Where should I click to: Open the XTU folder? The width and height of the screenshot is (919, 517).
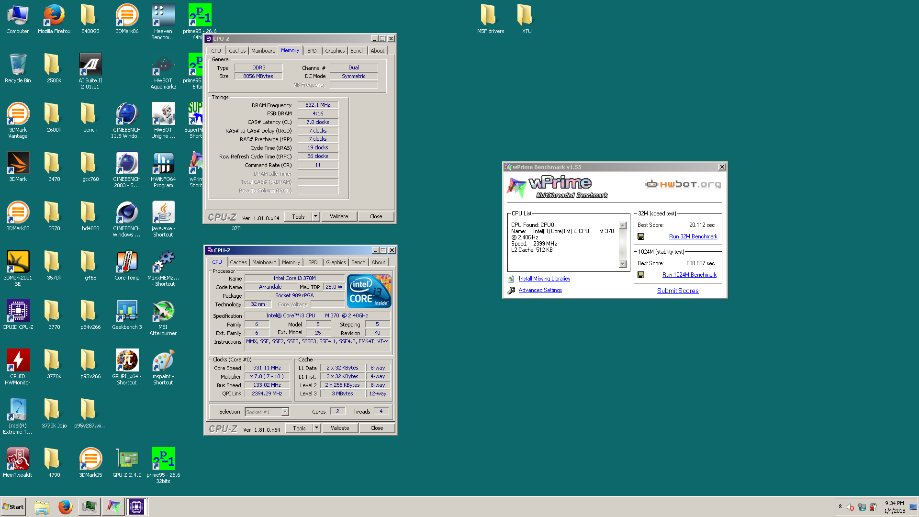tap(527, 19)
